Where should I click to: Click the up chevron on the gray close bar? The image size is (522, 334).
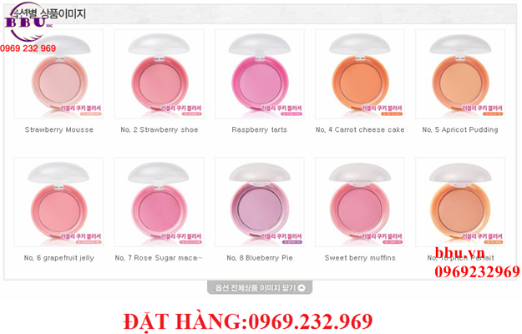point(302,288)
